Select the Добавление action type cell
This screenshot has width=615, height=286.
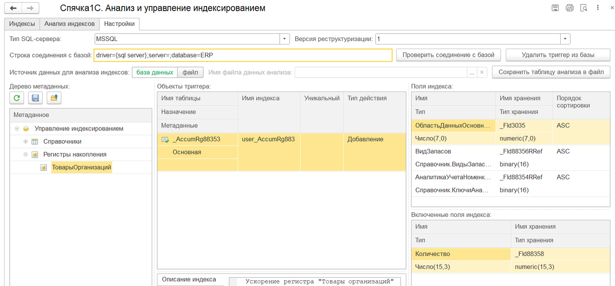click(374, 152)
